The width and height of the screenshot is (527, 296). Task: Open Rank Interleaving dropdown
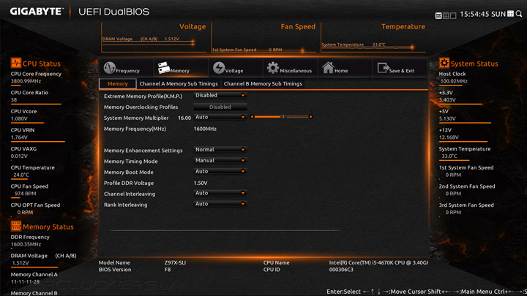pos(220,204)
